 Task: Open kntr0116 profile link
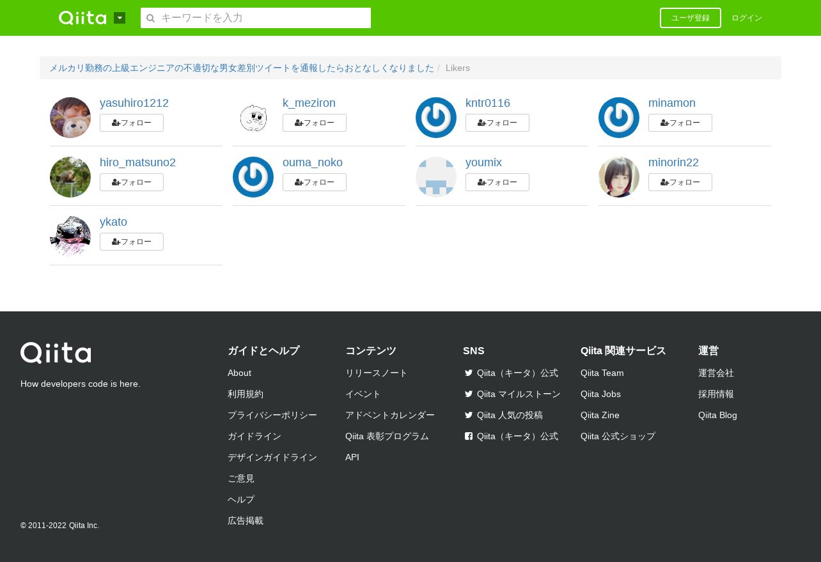[x=488, y=103]
